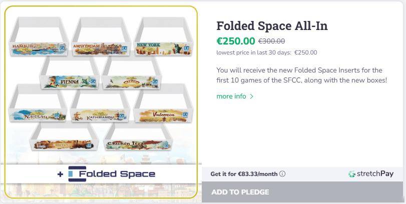
Task: Select the Kathmandu box insert image
Action: click(x=100, y=107)
